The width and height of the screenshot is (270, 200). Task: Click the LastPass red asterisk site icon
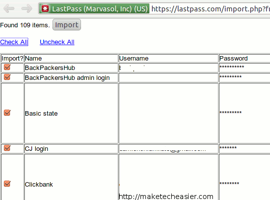pyautogui.click(x=45, y=8)
